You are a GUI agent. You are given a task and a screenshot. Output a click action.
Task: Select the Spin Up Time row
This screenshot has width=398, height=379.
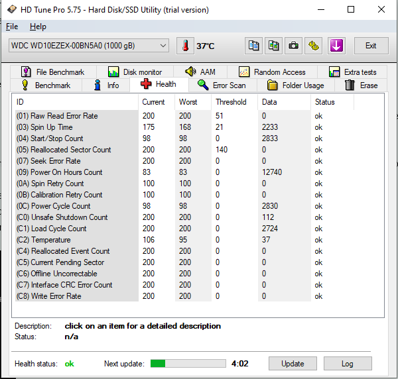click(x=184, y=127)
